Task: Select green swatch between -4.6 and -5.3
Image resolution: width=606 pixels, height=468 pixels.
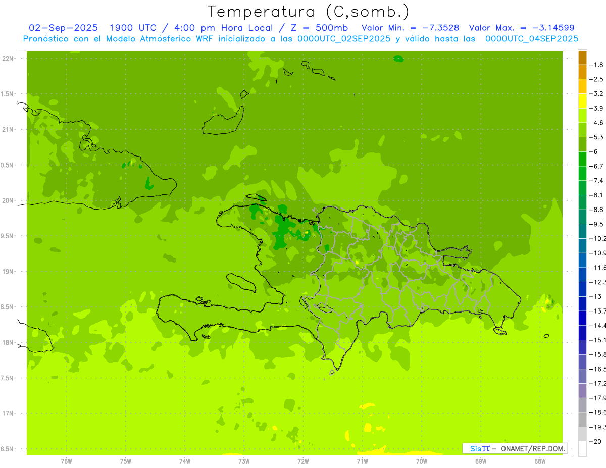Action: click(x=582, y=130)
